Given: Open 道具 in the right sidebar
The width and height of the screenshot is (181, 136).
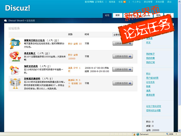Looking at the screenshot, I should [148, 91].
